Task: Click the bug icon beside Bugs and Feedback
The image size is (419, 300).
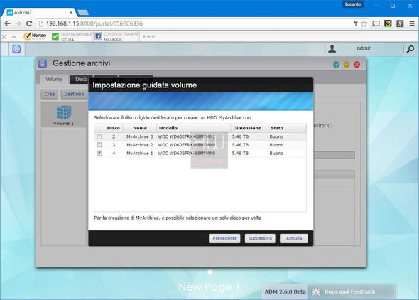Action: pyautogui.click(x=316, y=291)
